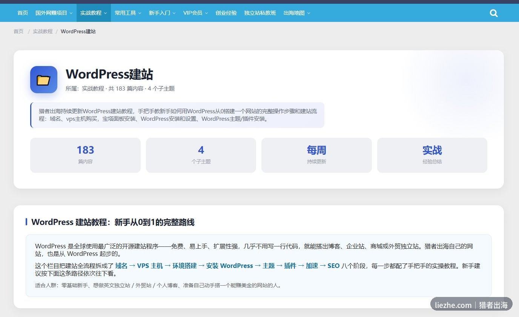Click the WordPress建站 breadcrumb text
Image resolution: width=519 pixels, height=317 pixels.
pos(78,31)
